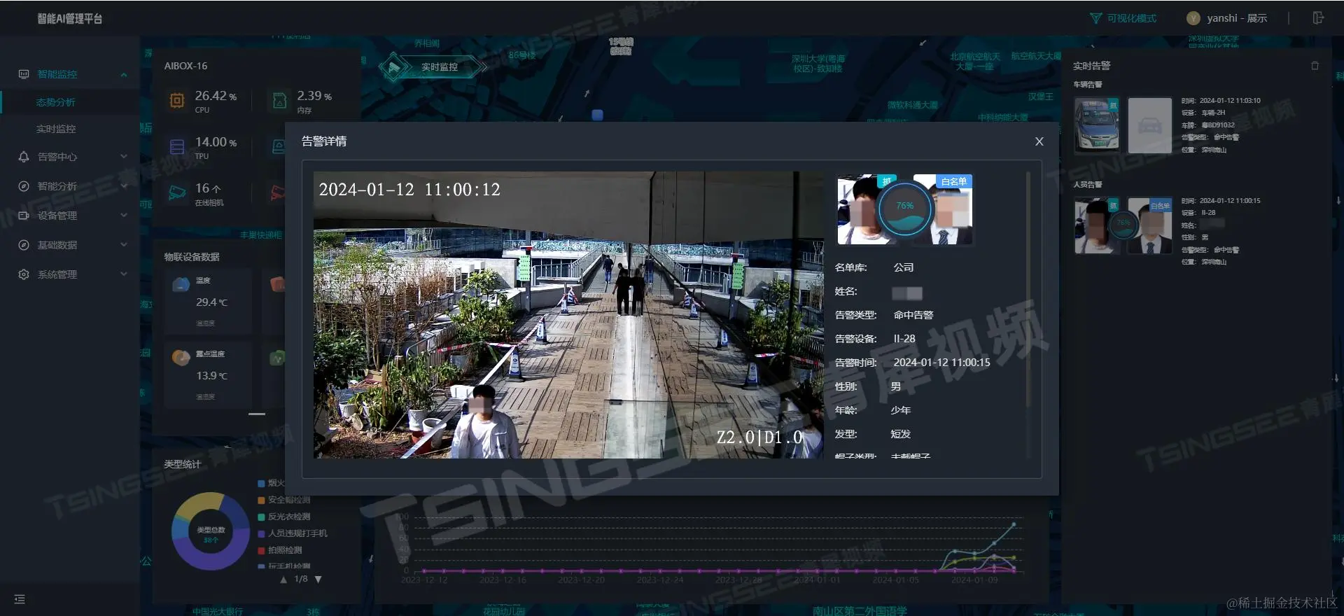
Task: Click the 智能AI管理平台 title
Action: [70, 19]
